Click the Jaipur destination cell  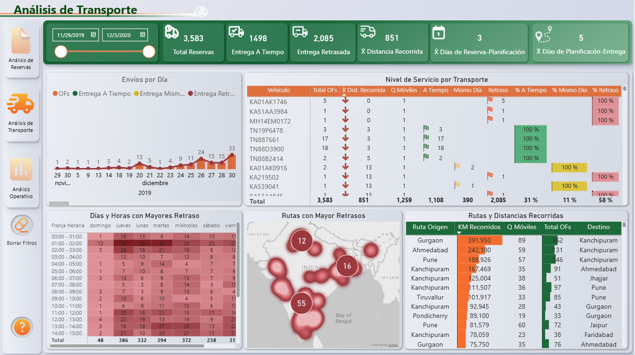(x=599, y=325)
